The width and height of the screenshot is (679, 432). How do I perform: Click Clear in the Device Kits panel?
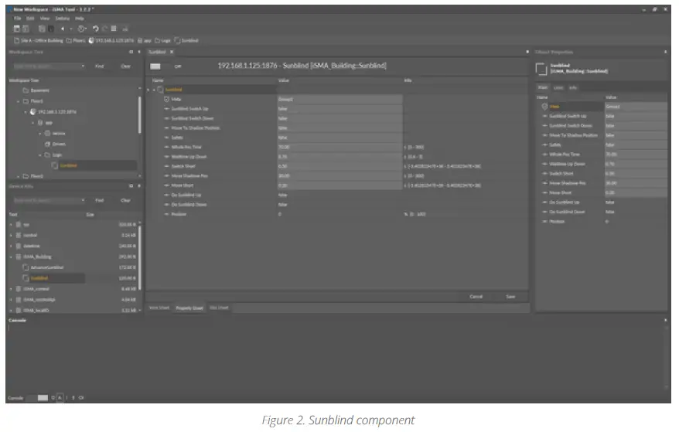[x=125, y=200]
